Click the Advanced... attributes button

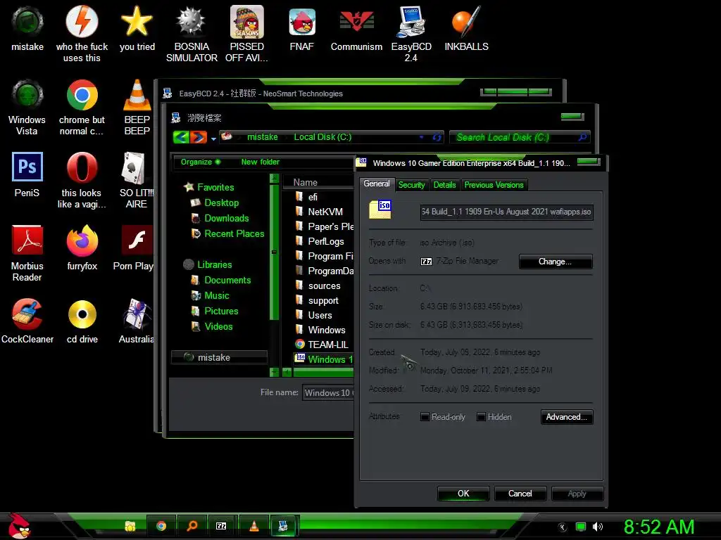[x=567, y=417]
